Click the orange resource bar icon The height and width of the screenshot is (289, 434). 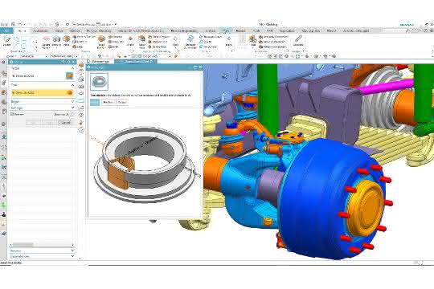pos(3,92)
